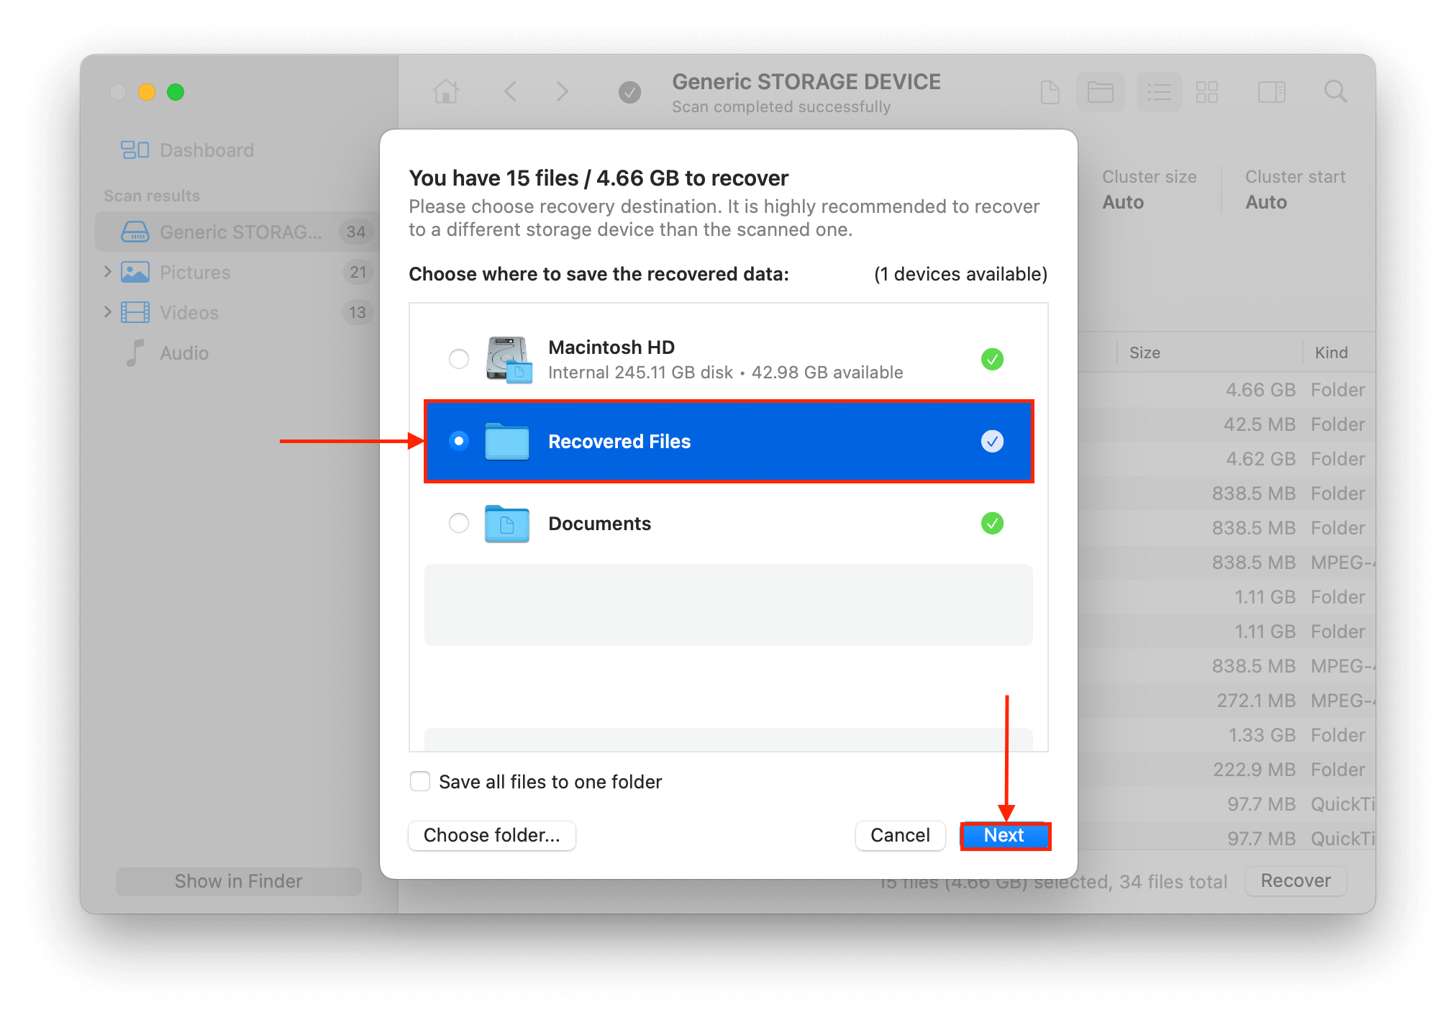Image resolution: width=1456 pixels, height=1020 pixels.
Task: Cancel the recovery dialog
Action: 900,835
